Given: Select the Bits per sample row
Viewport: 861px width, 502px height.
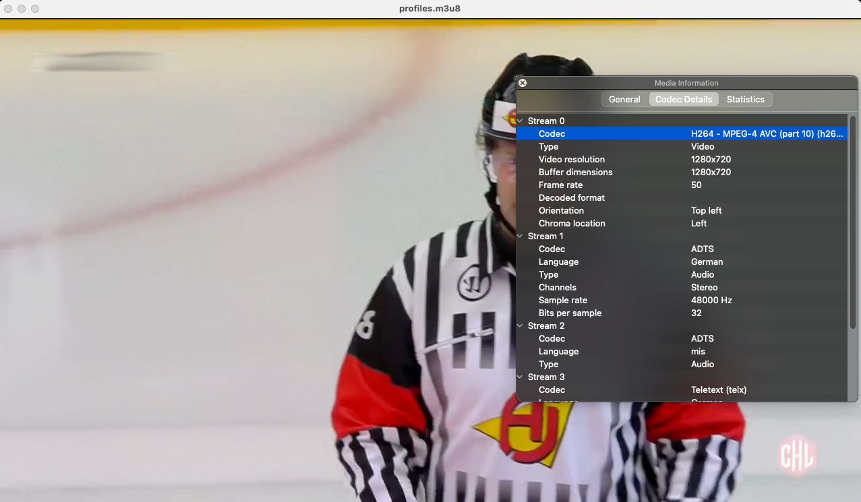Looking at the screenshot, I should [x=682, y=313].
